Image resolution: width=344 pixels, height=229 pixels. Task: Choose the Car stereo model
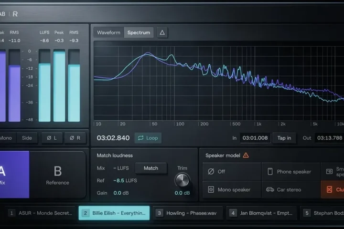pos(291,189)
